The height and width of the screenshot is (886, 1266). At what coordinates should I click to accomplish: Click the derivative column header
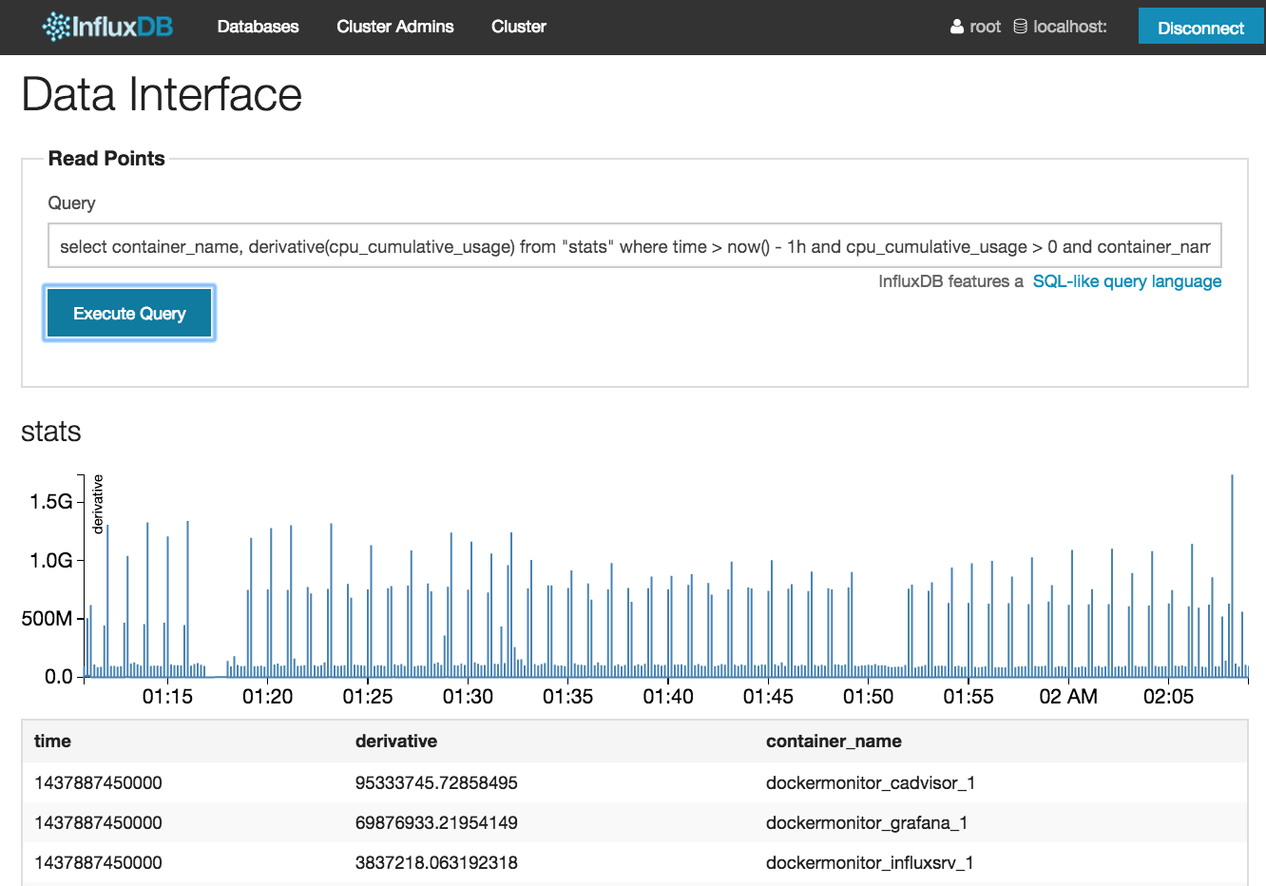pyautogui.click(x=396, y=742)
